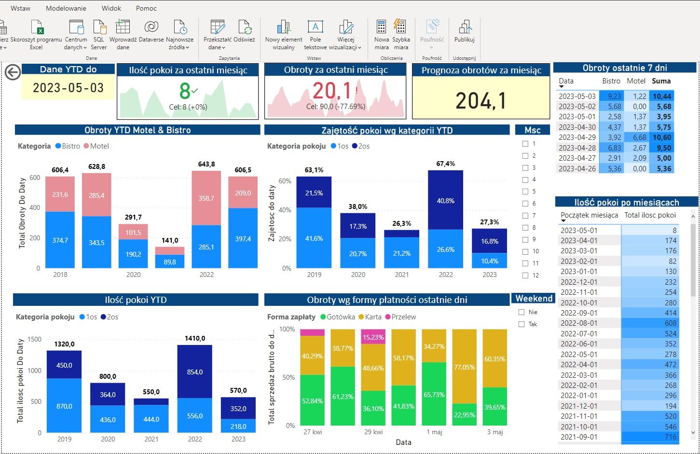Check month 12 in Msc slicer

click(x=525, y=275)
